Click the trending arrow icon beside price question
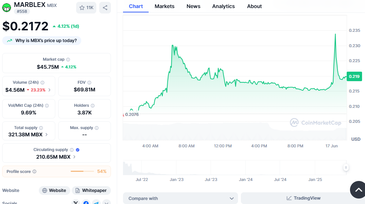This screenshot has height=204, width=365. pyautogui.click(x=10, y=41)
